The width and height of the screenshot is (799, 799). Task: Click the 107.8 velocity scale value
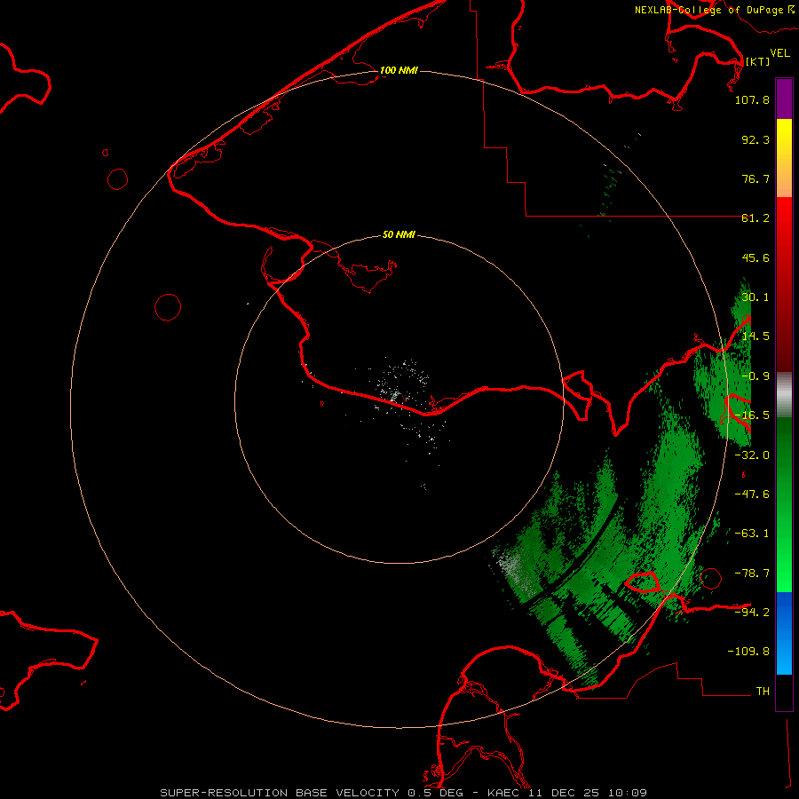click(x=752, y=99)
